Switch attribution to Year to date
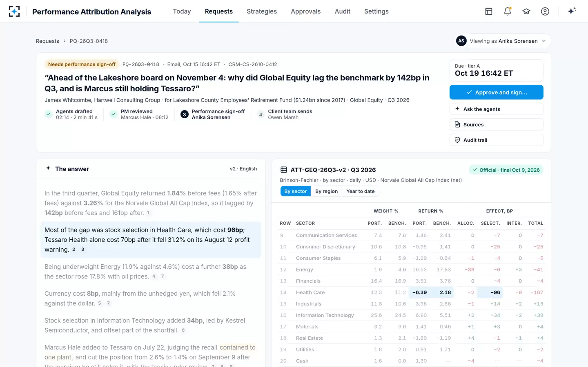Screen dimensions: 588x367 [361, 191]
